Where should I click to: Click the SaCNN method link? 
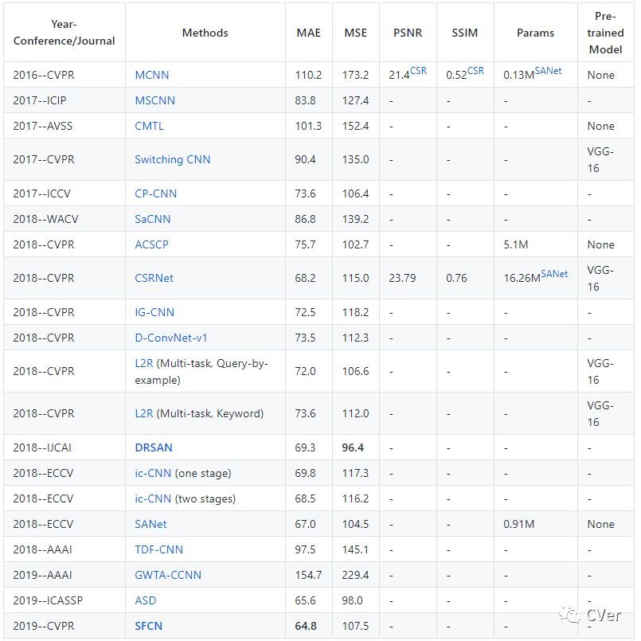click(152, 219)
